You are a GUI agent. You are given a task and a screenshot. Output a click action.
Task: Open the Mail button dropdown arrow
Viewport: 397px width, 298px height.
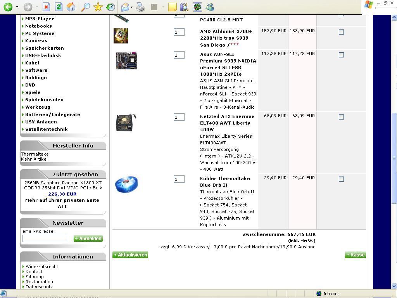click(x=132, y=7)
